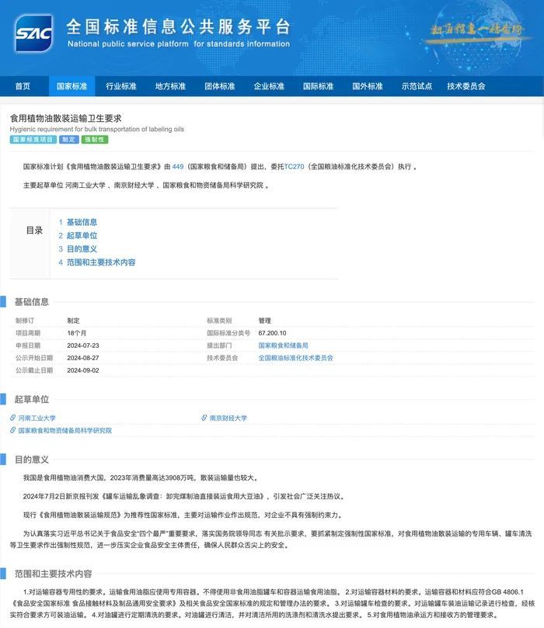This screenshot has width=544, height=628.
Task: Jump to 基础信息 in table of contents
Action: [82, 222]
